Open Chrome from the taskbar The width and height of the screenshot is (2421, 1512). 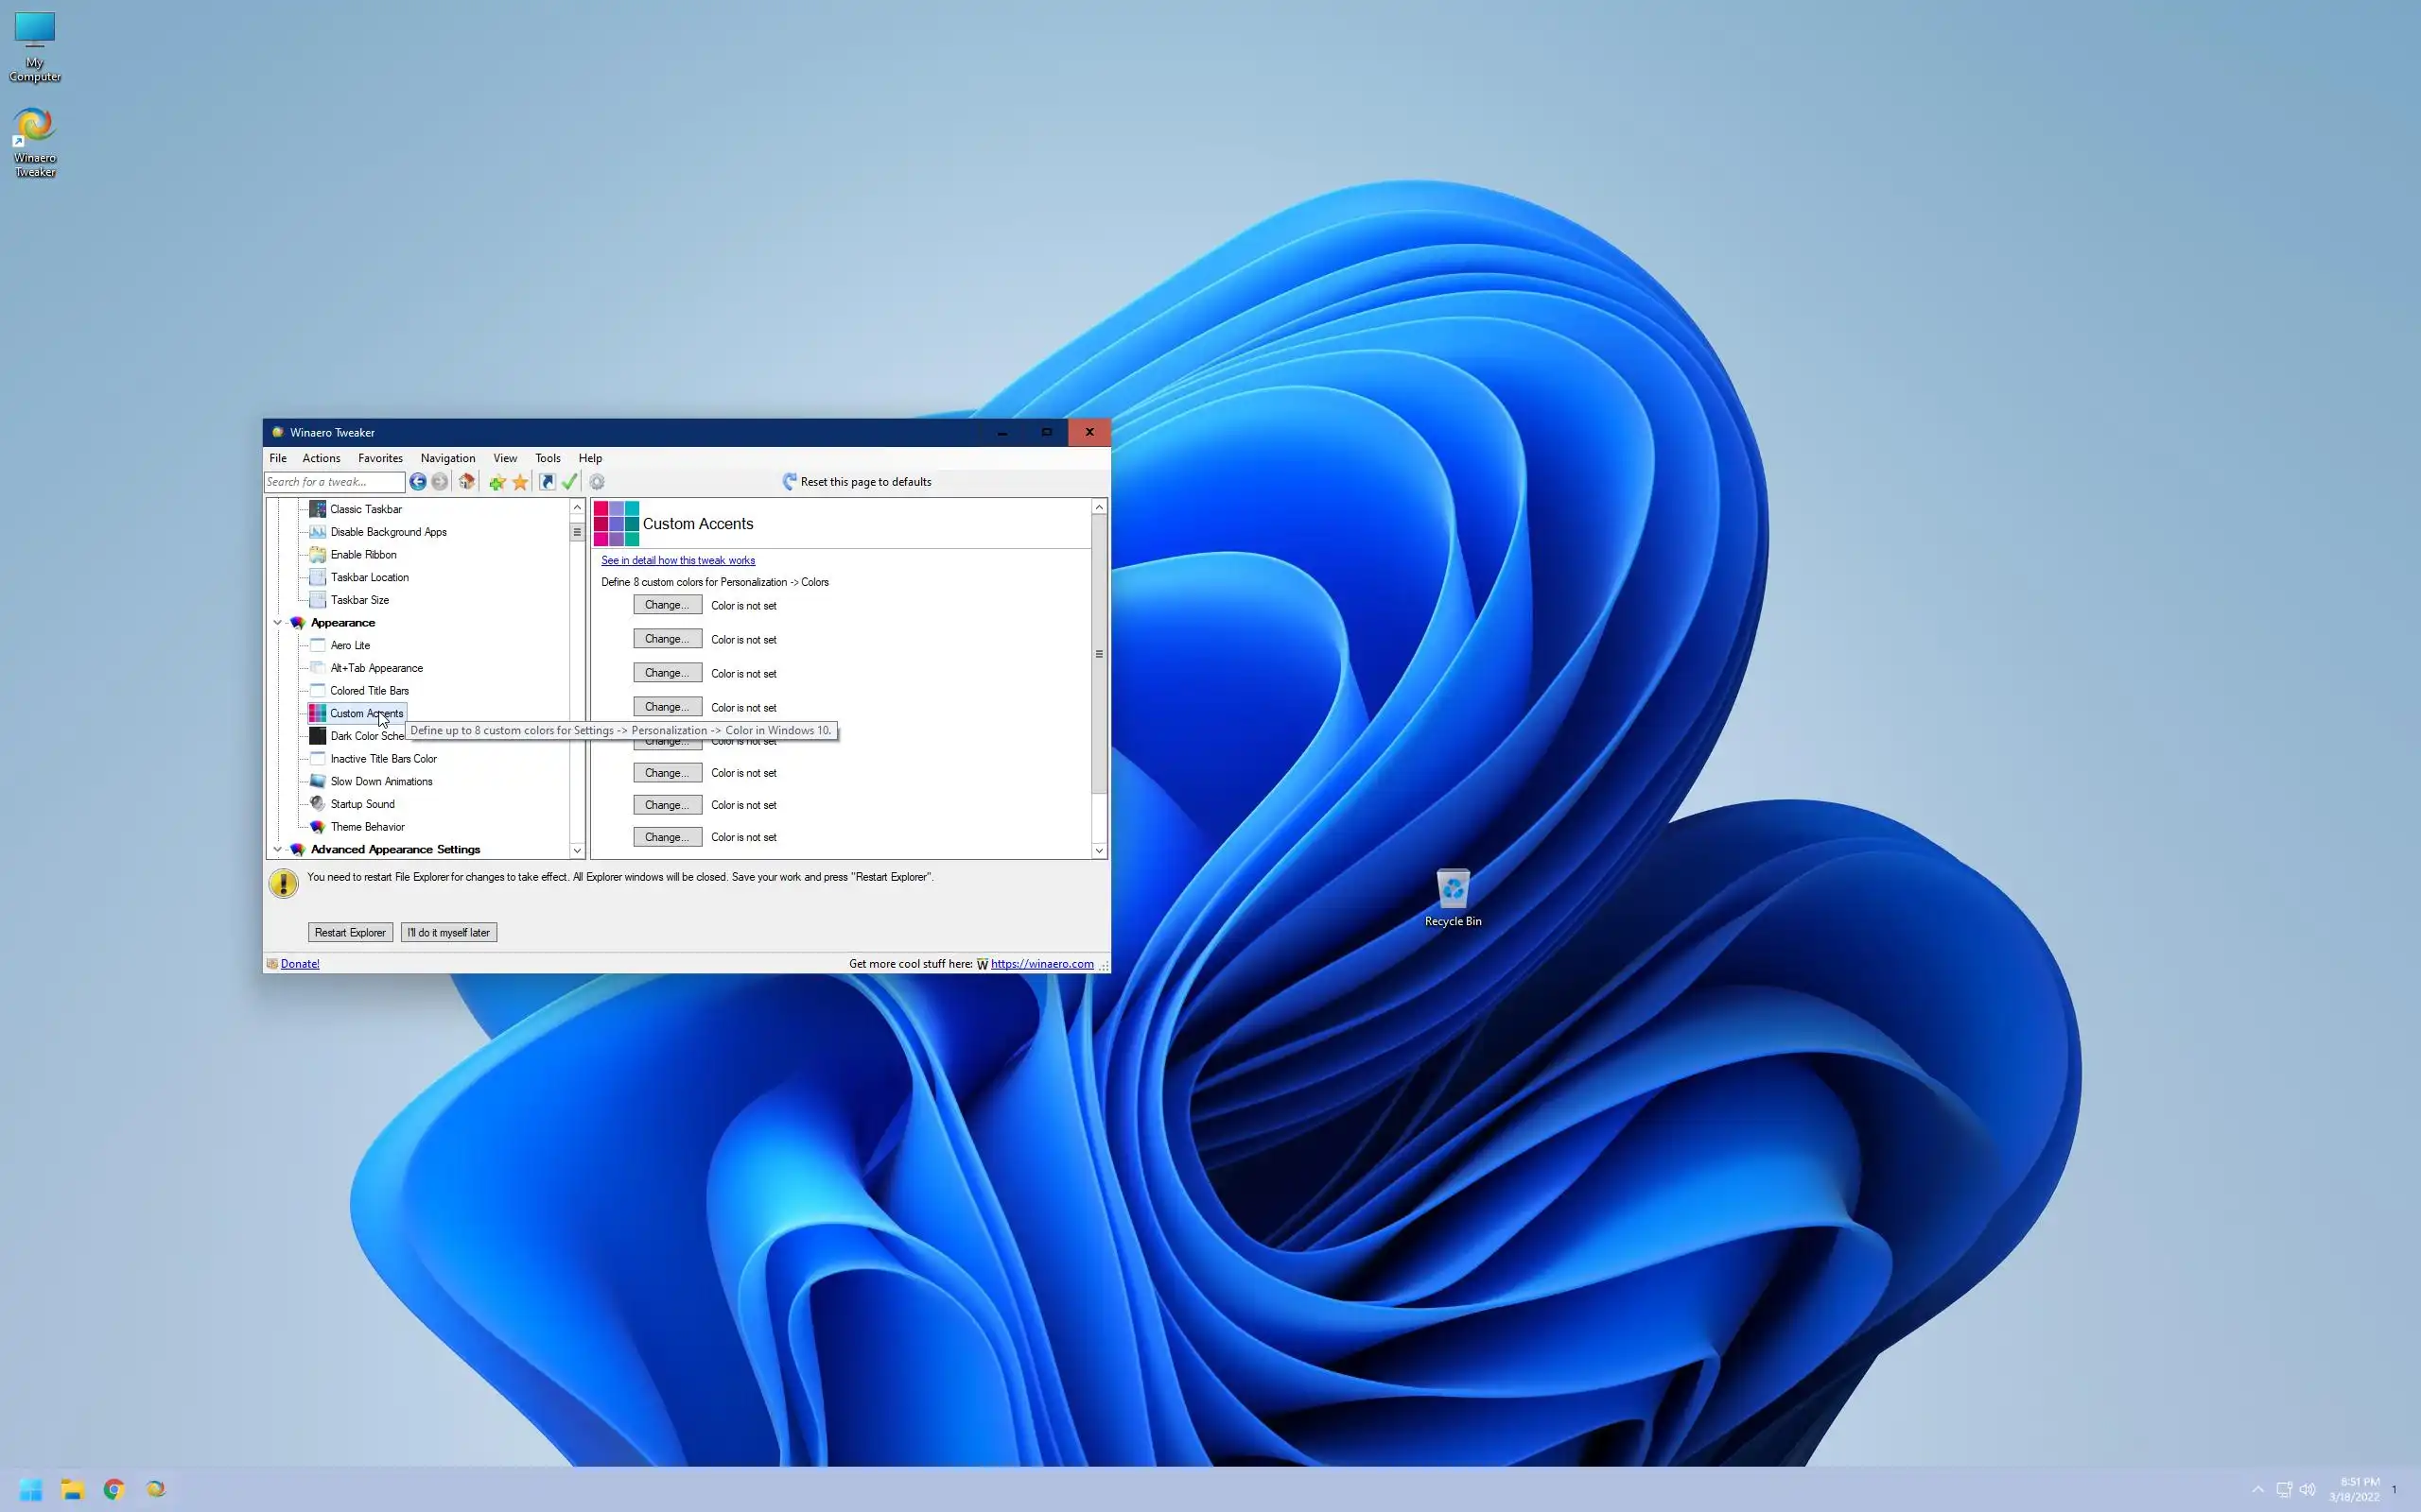pos(114,1489)
